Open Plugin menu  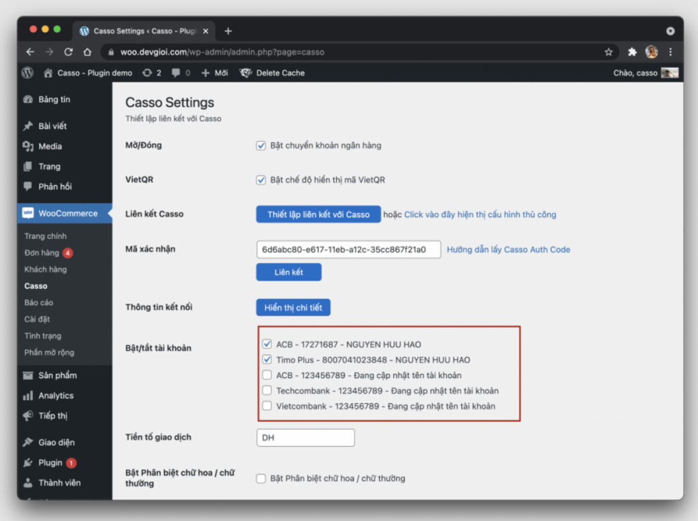pos(50,462)
